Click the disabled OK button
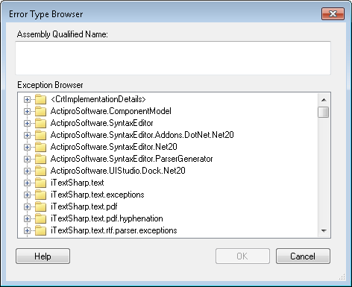Image resolution: width=352 pixels, height=287 pixels. tap(242, 256)
